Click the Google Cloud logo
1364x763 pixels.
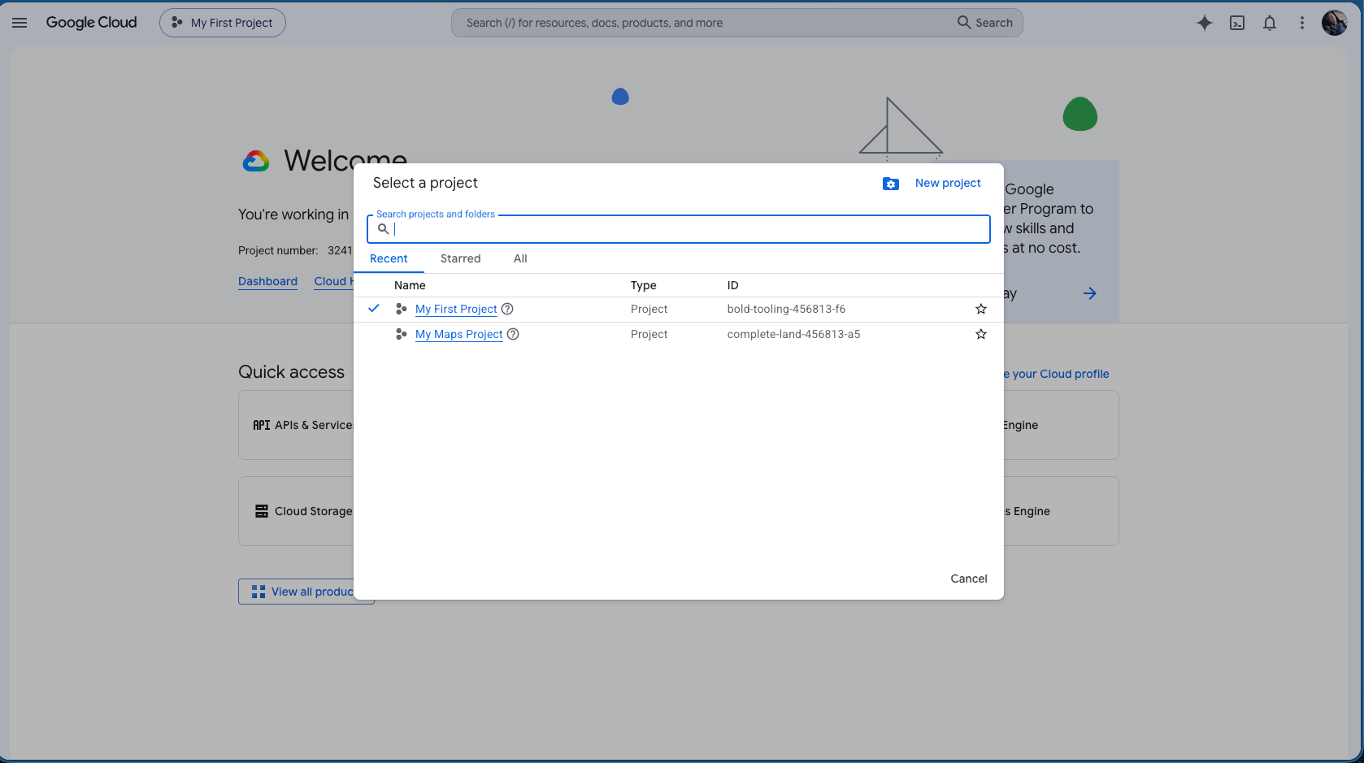coord(92,23)
